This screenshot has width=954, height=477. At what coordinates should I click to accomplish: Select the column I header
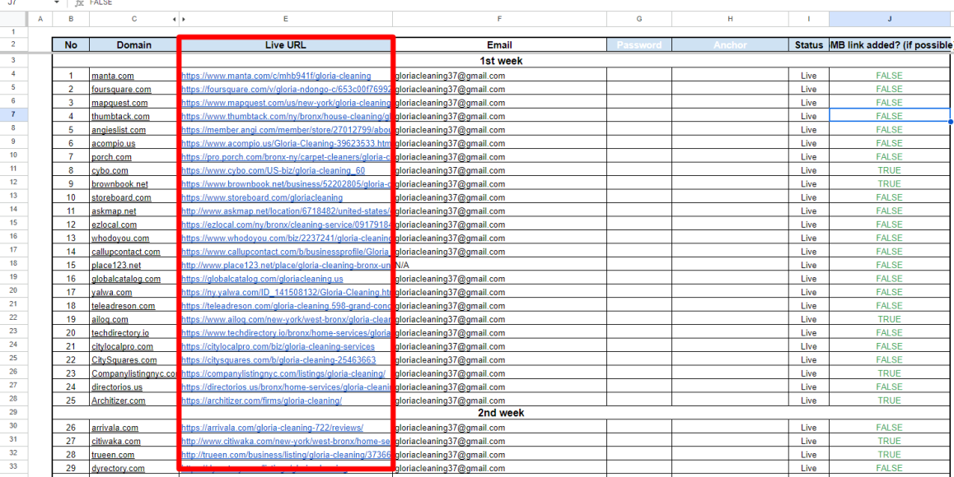(808, 20)
